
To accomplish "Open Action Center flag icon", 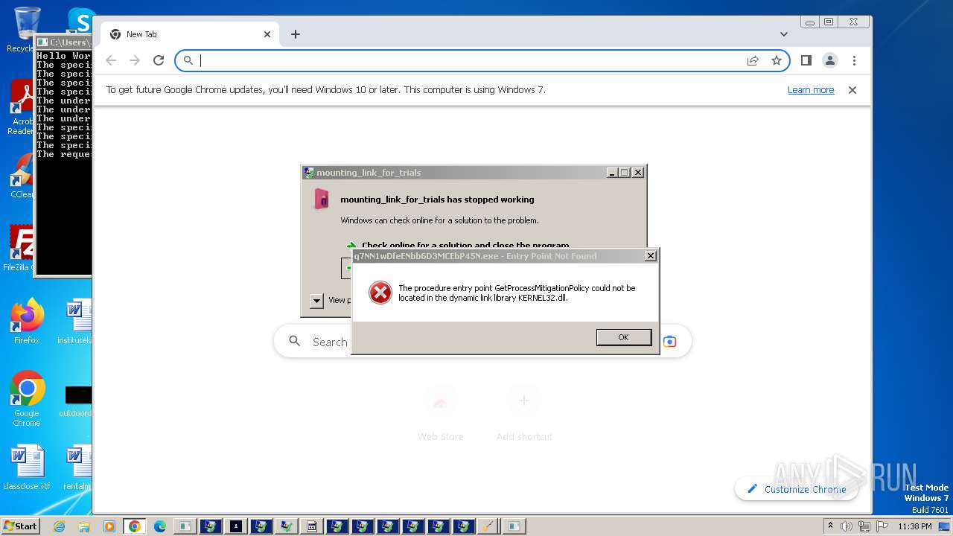I will tap(883, 526).
